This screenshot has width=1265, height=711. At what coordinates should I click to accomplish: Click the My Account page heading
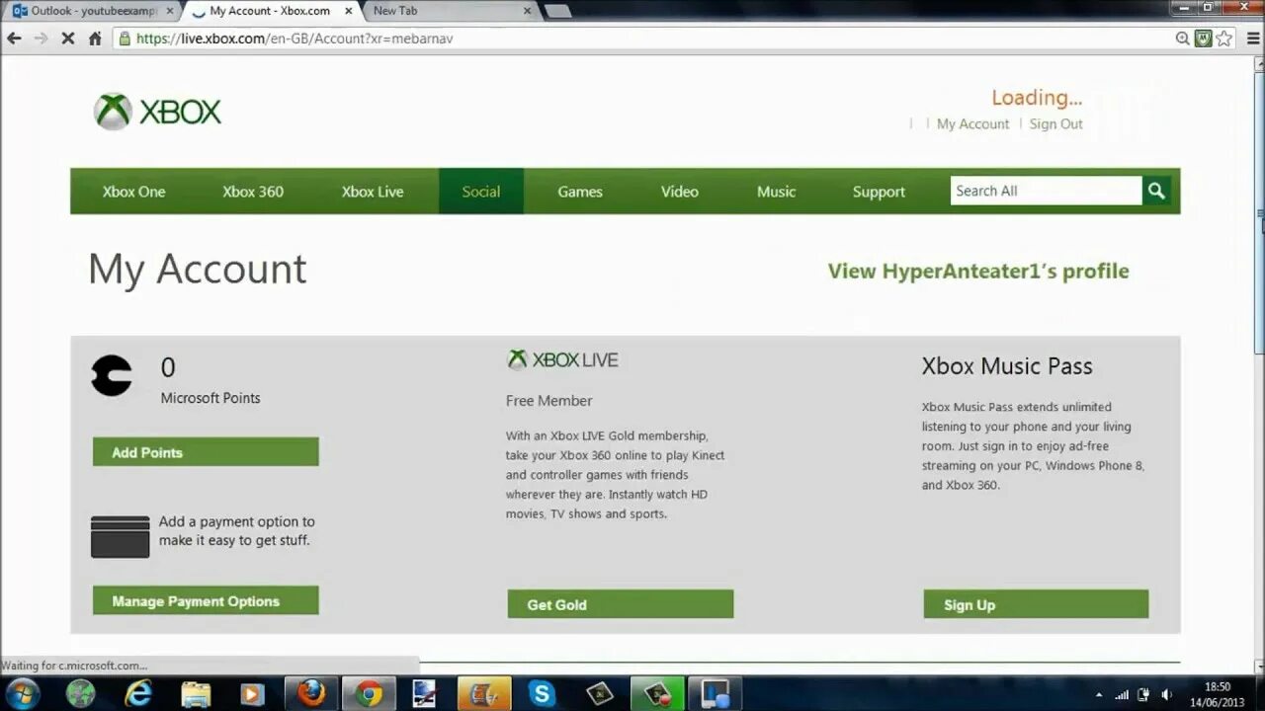pos(198,270)
